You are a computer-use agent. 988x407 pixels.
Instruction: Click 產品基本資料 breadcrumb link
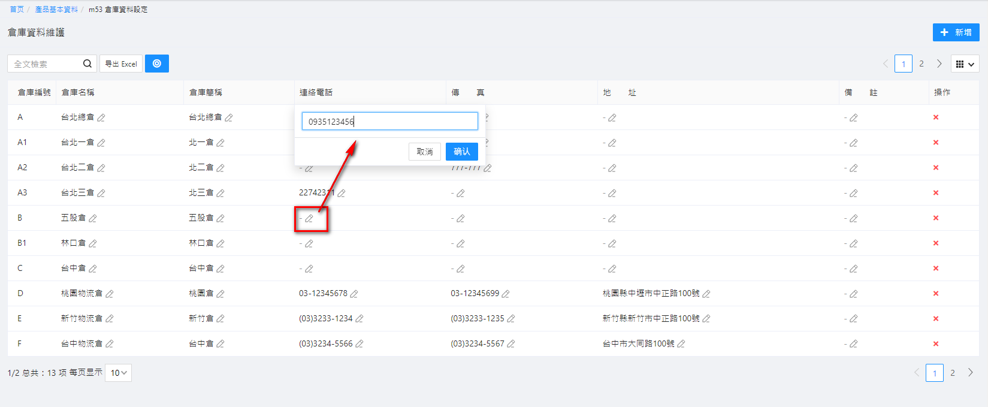[x=56, y=10]
